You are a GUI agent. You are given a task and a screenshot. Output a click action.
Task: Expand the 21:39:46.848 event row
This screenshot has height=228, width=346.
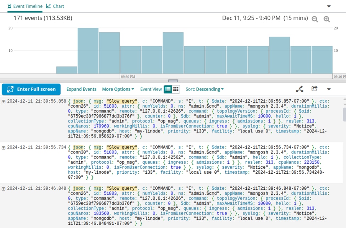pyautogui.click(x=4, y=189)
